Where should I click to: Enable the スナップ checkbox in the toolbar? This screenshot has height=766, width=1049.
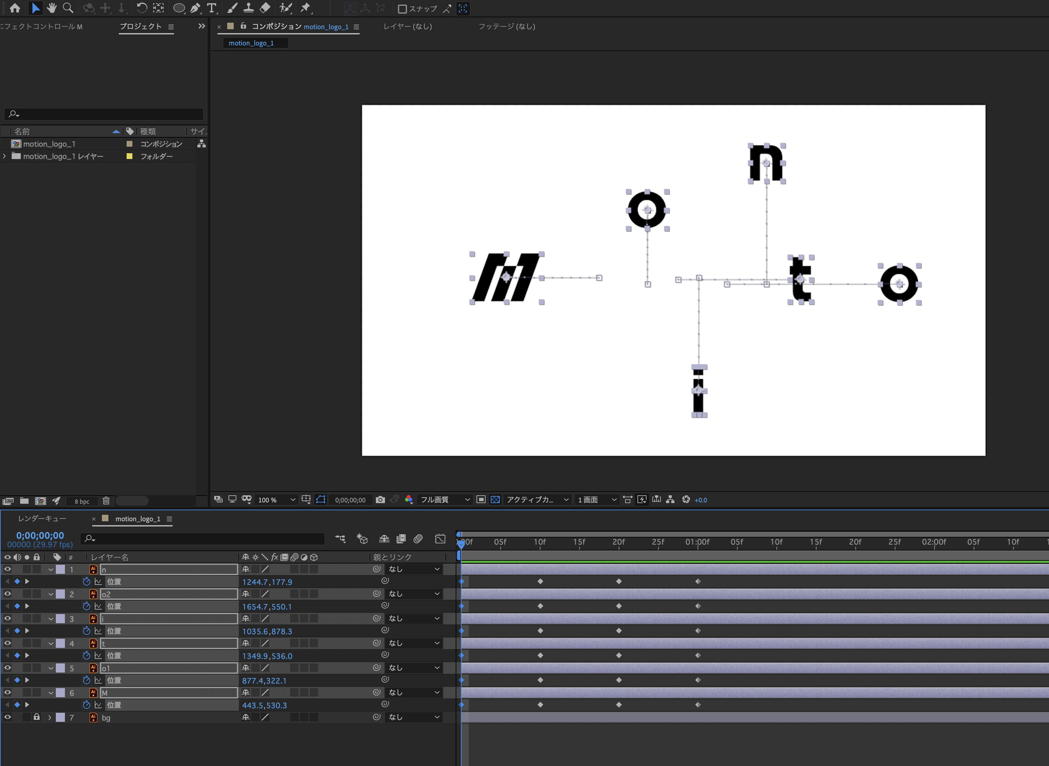pyautogui.click(x=403, y=8)
